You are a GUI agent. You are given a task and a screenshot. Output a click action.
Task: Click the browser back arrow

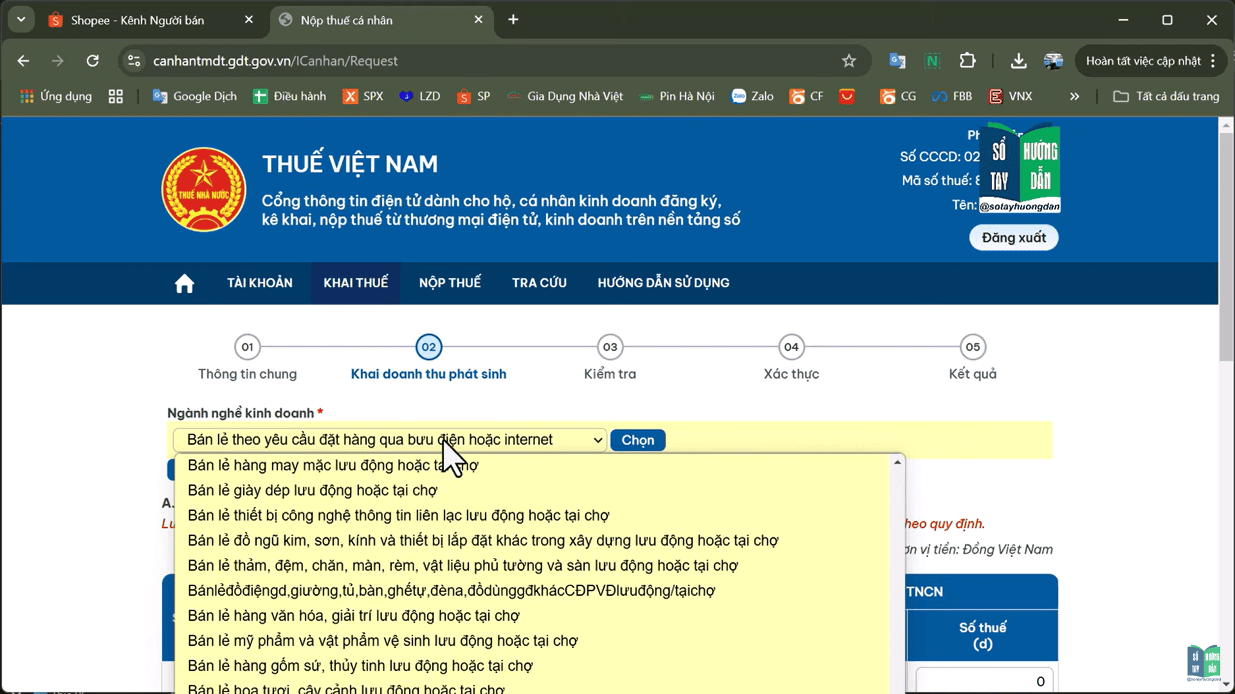[x=23, y=61]
